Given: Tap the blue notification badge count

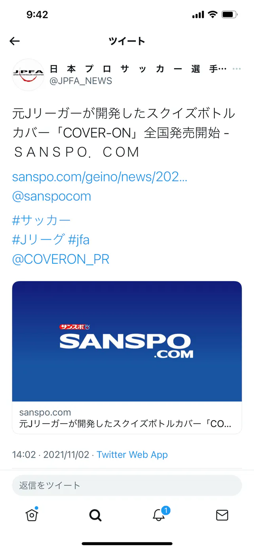Looking at the screenshot, I should [166, 510].
